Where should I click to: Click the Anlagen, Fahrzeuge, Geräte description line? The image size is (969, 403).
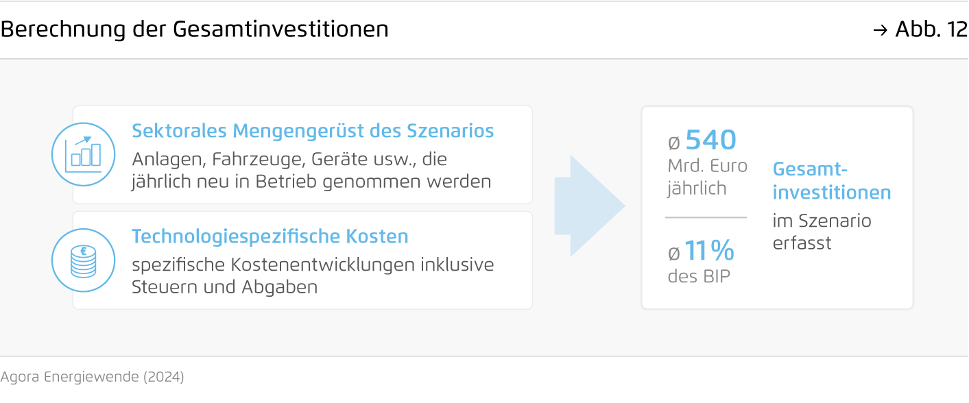(x=289, y=160)
